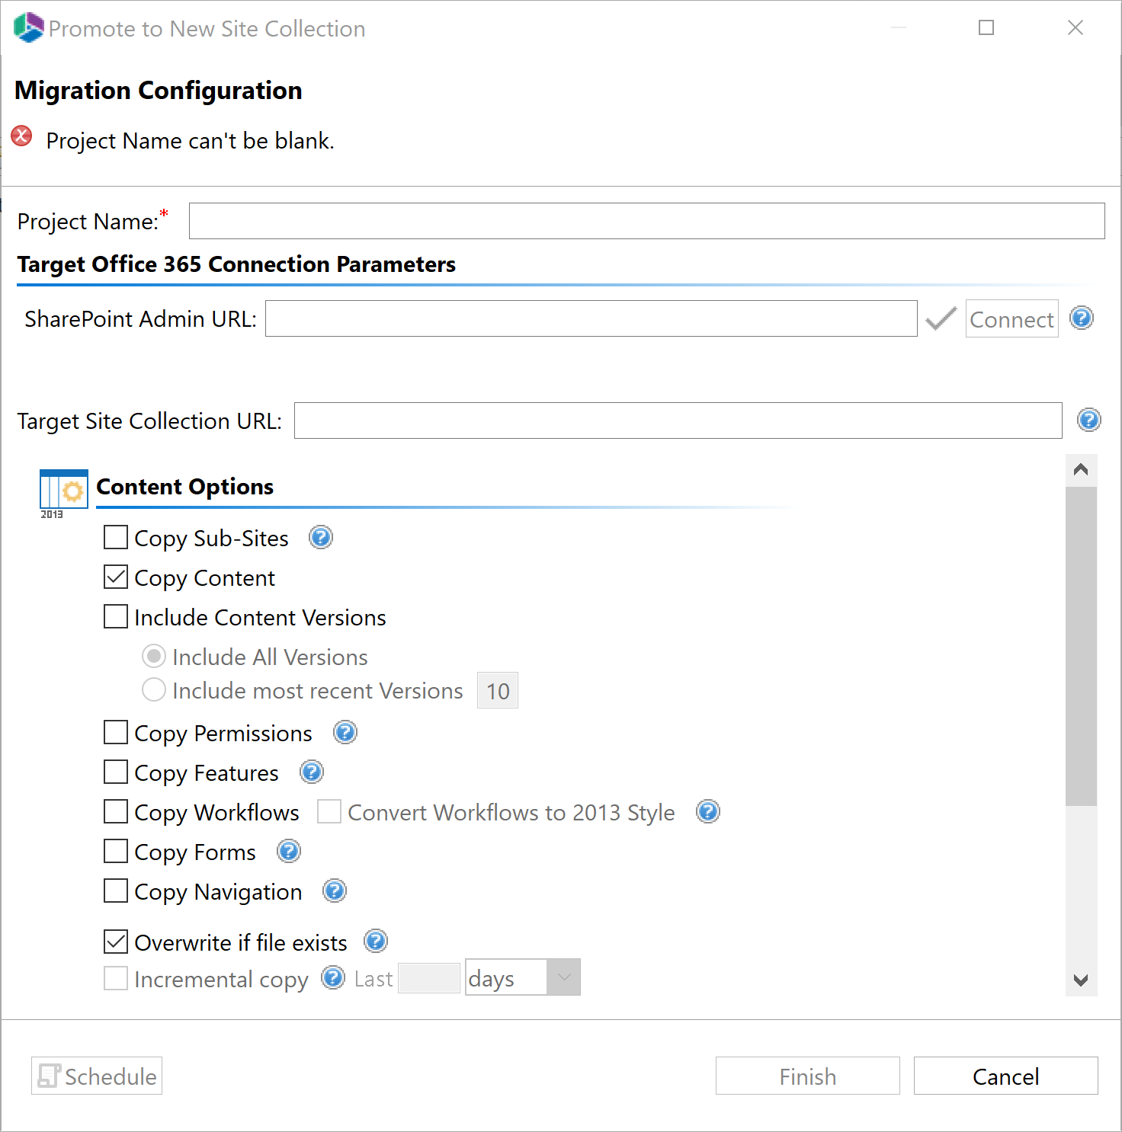1122x1132 pixels.
Task: Click help icon next to Copy Navigation
Action: pyautogui.click(x=335, y=891)
